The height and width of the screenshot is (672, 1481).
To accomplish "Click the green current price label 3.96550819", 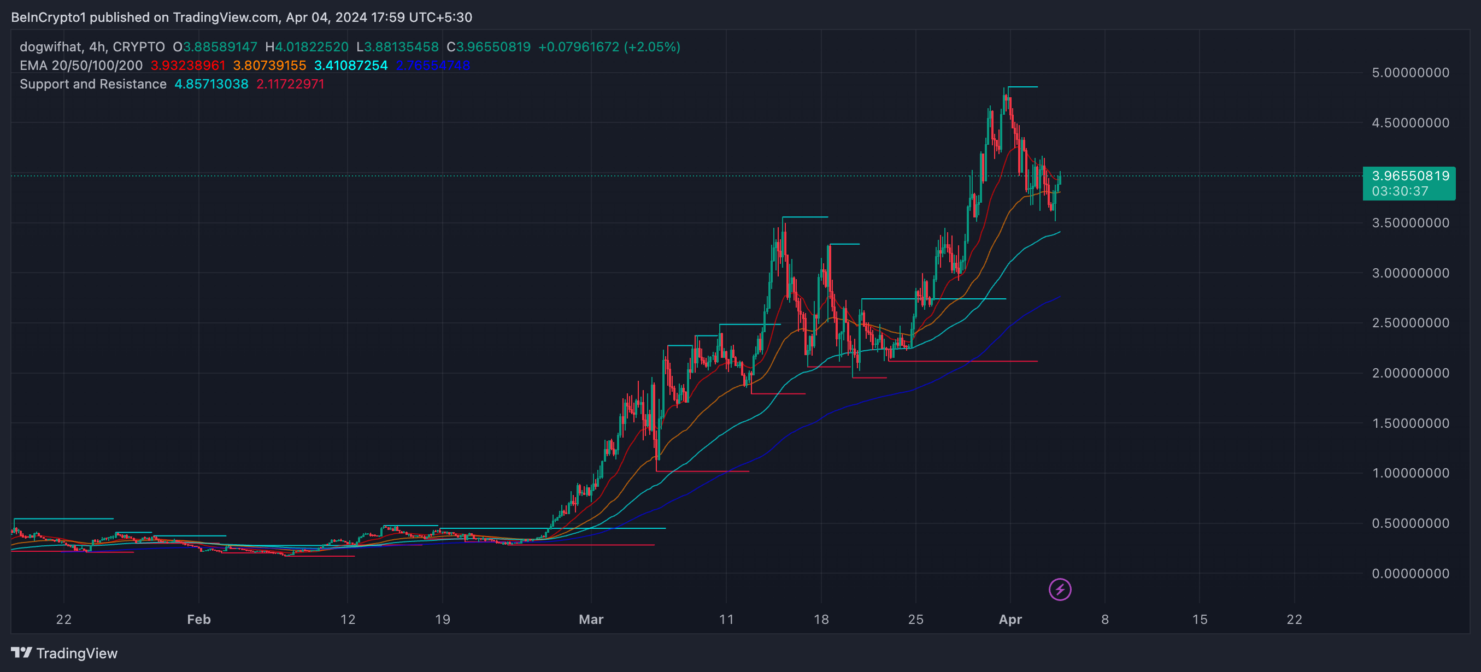I will click(x=1410, y=175).
